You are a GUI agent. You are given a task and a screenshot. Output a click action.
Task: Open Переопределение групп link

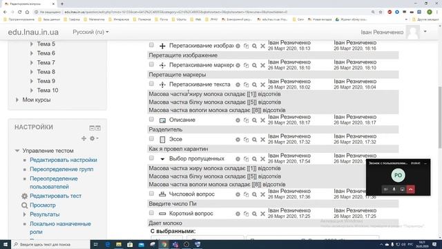click(61, 169)
